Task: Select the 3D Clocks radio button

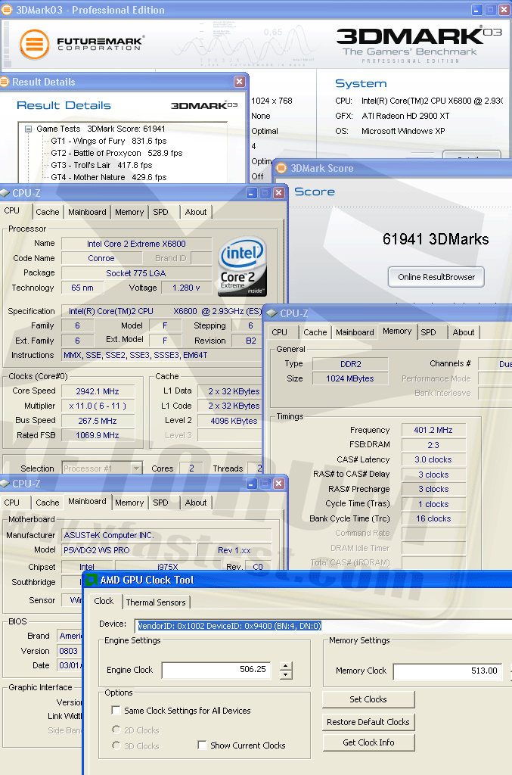Action: (116, 745)
